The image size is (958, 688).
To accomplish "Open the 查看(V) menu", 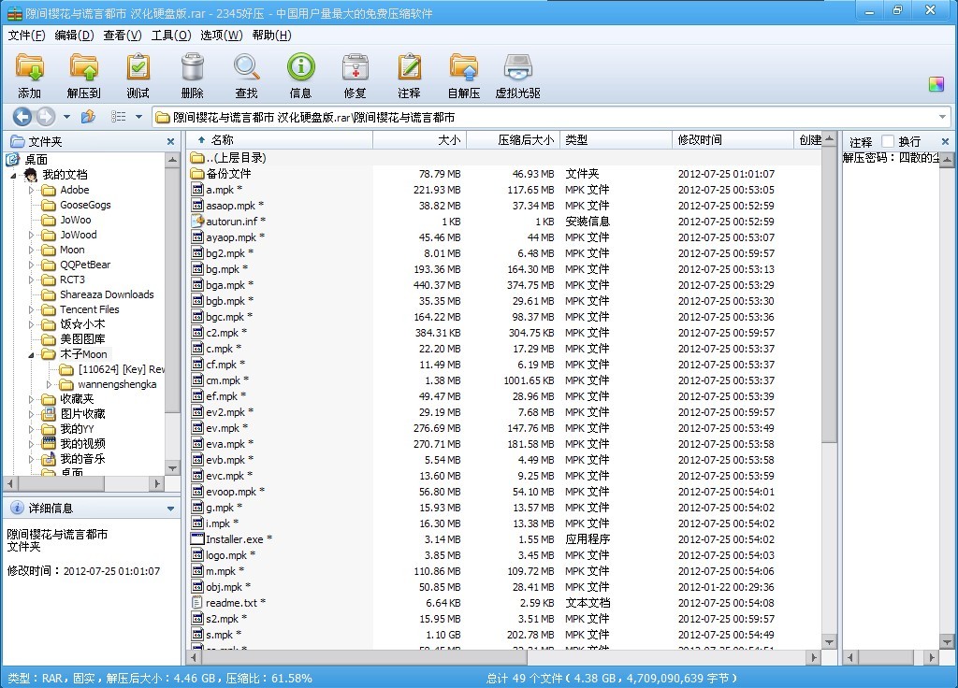I will pos(123,36).
